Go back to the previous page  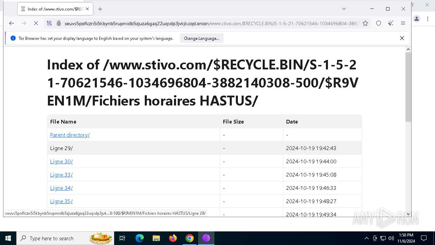(12, 23)
